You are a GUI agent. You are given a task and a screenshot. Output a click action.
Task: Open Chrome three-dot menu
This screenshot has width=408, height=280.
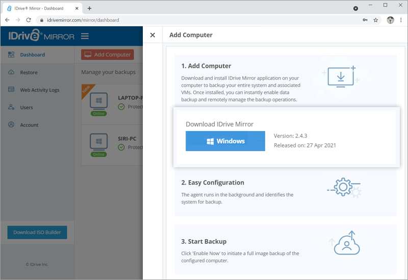click(401, 20)
